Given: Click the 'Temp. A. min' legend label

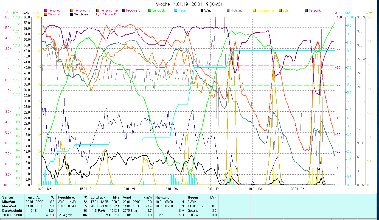Looking at the screenshot, I should point(83,10).
